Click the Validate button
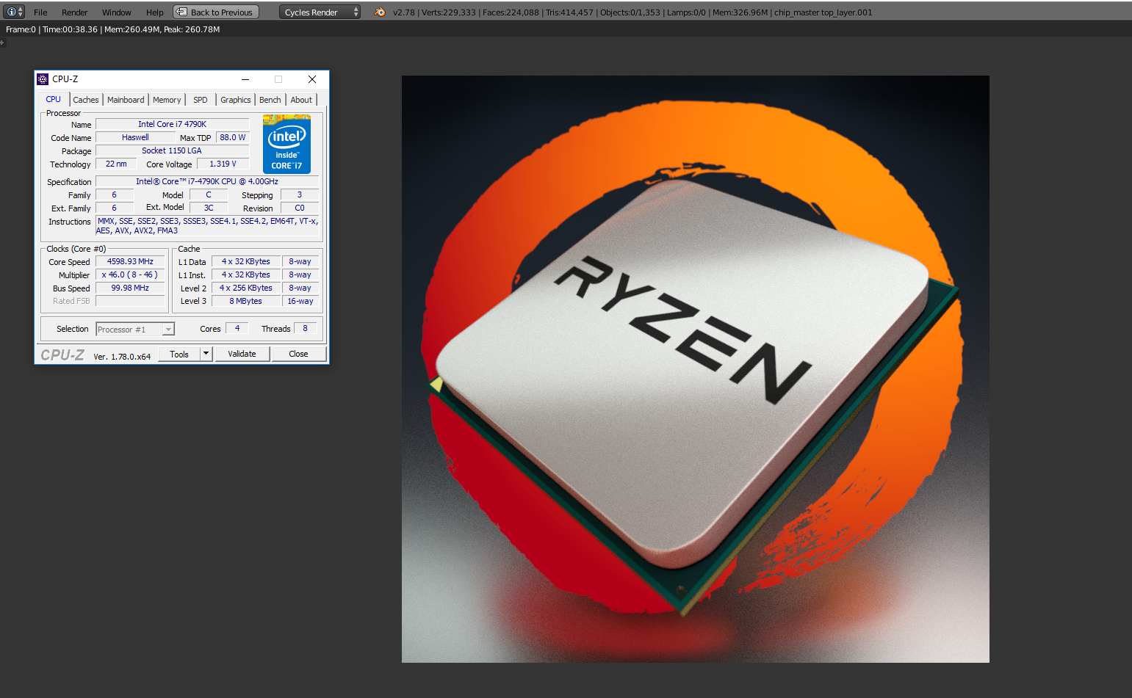Image resolution: width=1132 pixels, height=698 pixels. pyautogui.click(x=242, y=355)
